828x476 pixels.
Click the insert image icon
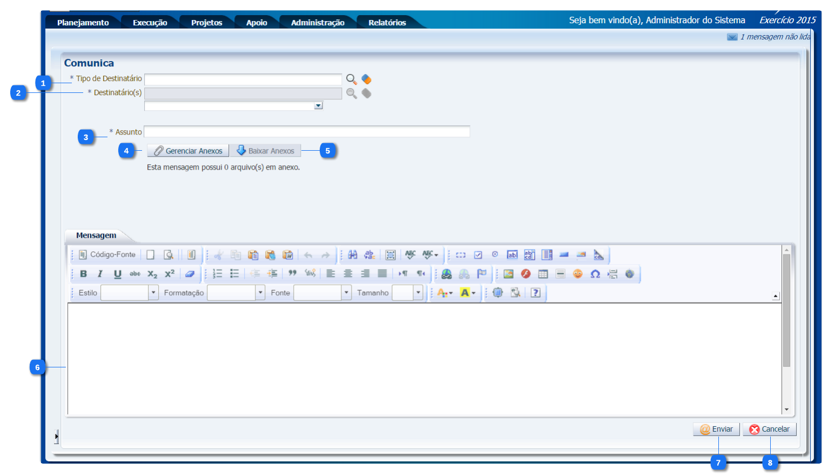(x=508, y=274)
